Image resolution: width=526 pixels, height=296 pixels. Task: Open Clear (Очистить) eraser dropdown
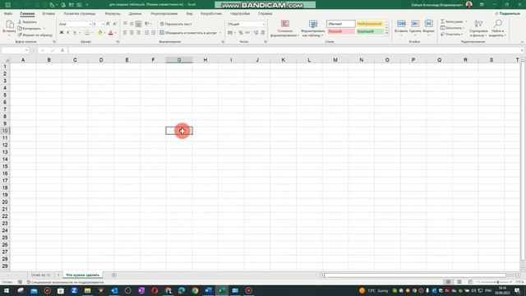coord(451,35)
